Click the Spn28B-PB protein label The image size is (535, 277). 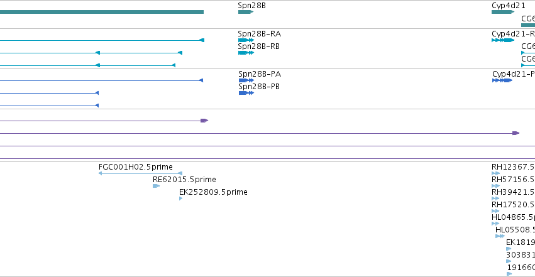coord(259,87)
